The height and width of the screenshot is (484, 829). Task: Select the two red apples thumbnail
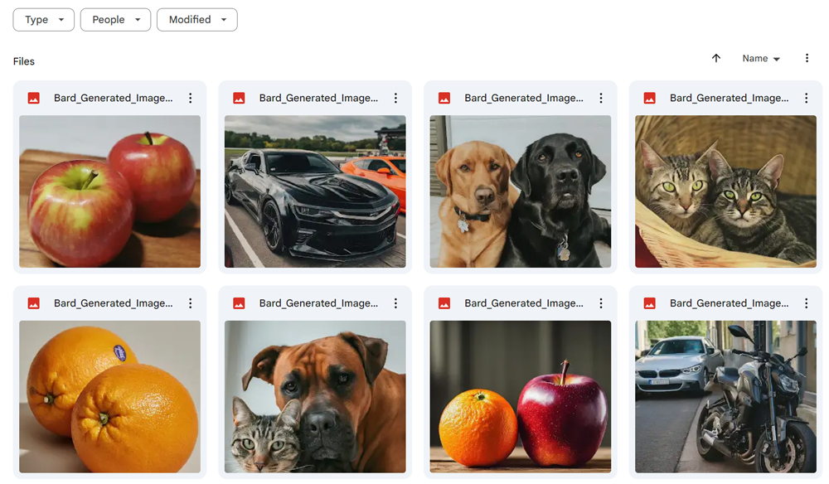[110, 191]
